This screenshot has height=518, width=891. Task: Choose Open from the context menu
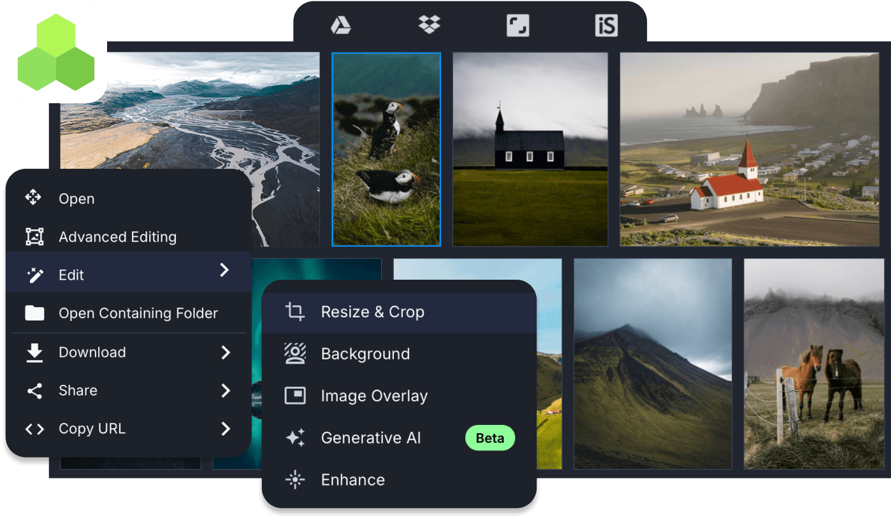[x=128, y=198]
